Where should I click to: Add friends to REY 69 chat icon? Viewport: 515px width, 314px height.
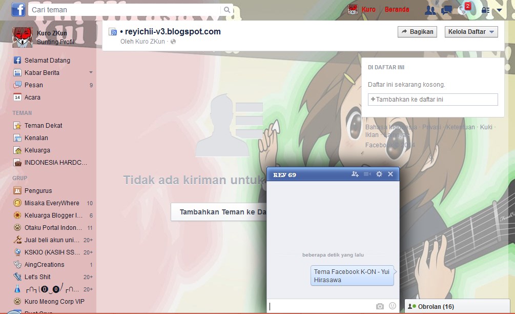tap(355, 174)
